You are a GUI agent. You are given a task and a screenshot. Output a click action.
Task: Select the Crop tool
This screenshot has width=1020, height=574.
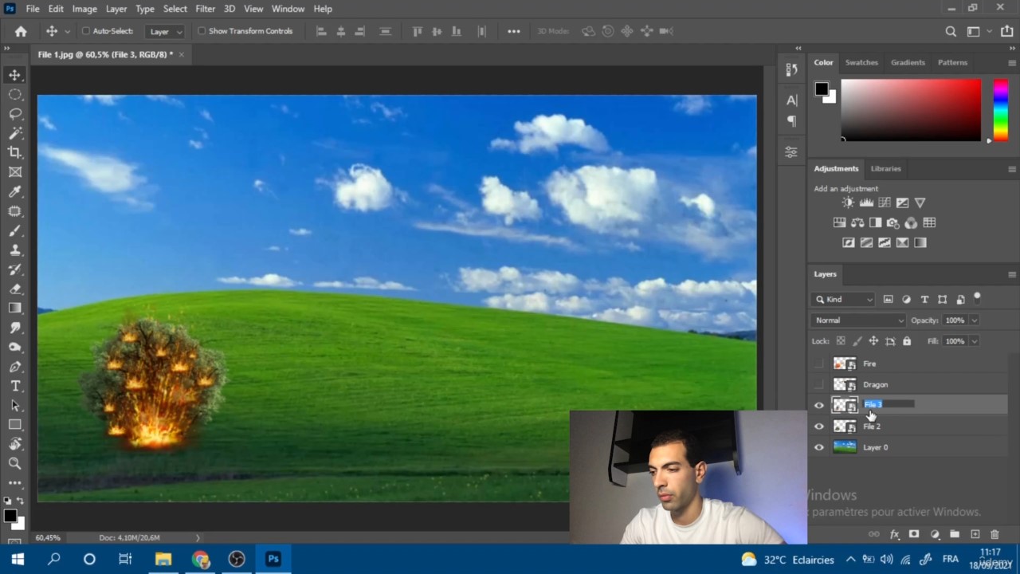click(15, 152)
